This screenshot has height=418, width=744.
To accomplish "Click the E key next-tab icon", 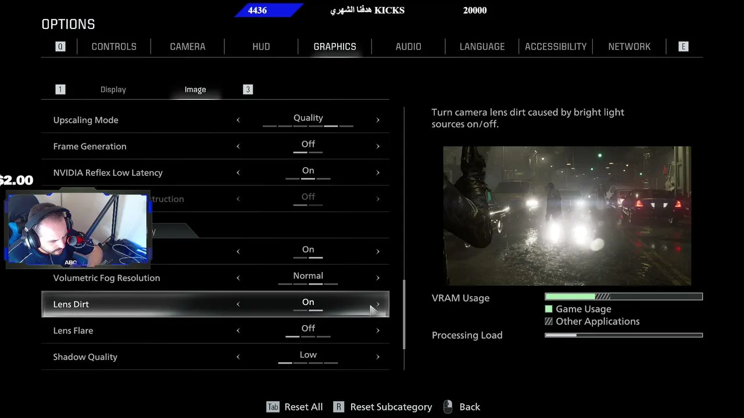I will pos(684,46).
